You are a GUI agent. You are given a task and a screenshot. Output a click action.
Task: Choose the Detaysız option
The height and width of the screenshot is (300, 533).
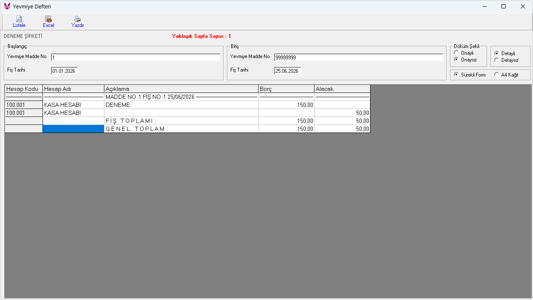point(497,60)
